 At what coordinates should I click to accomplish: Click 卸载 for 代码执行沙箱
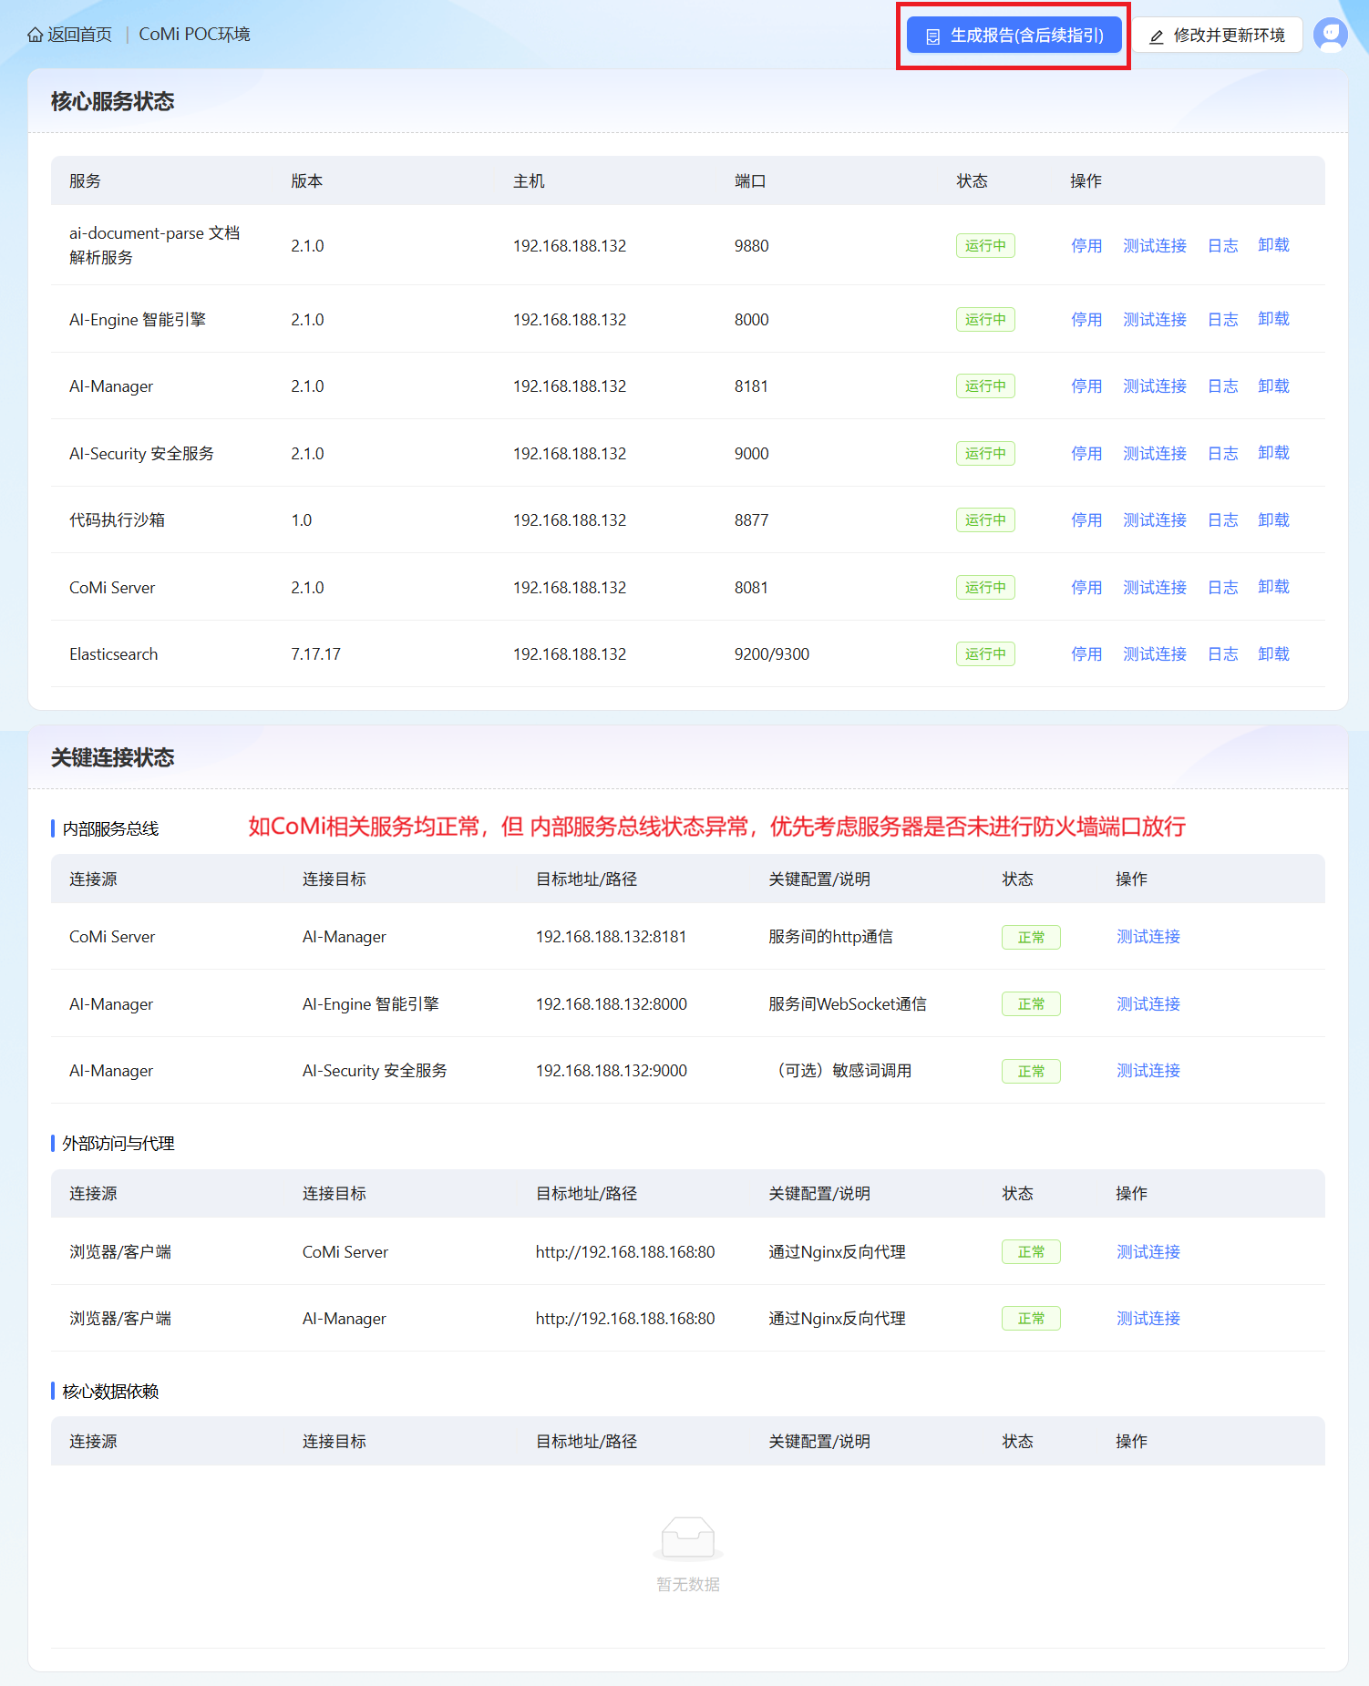1273,520
